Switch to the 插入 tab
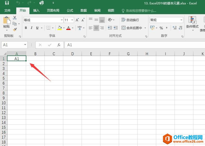 (36, 11)
